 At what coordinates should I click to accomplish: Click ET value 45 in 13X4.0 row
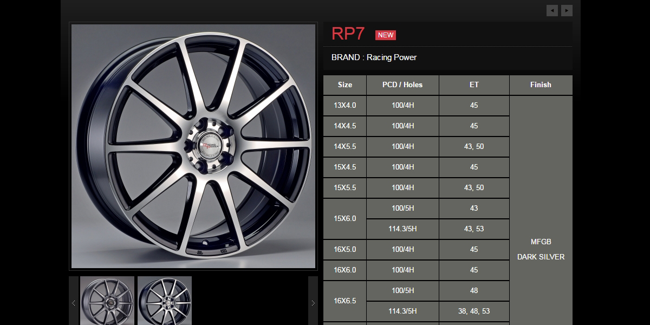[474, 106]
